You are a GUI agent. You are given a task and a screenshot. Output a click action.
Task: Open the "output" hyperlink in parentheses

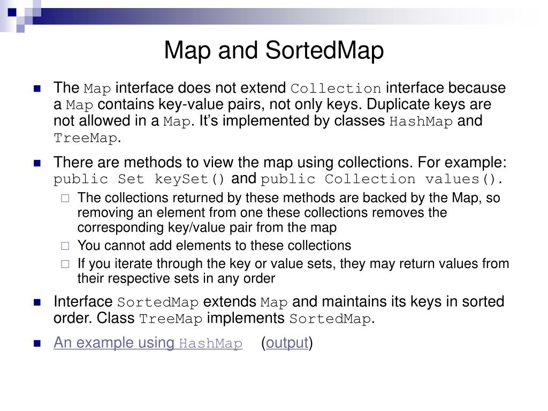pyautogui.click(x=287, y=343)
